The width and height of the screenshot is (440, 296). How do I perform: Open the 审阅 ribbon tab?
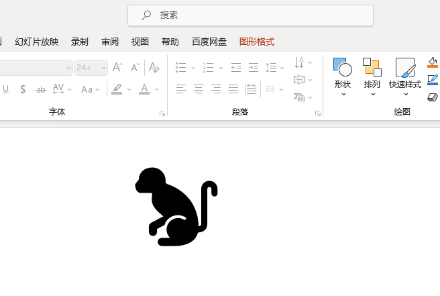110,42
